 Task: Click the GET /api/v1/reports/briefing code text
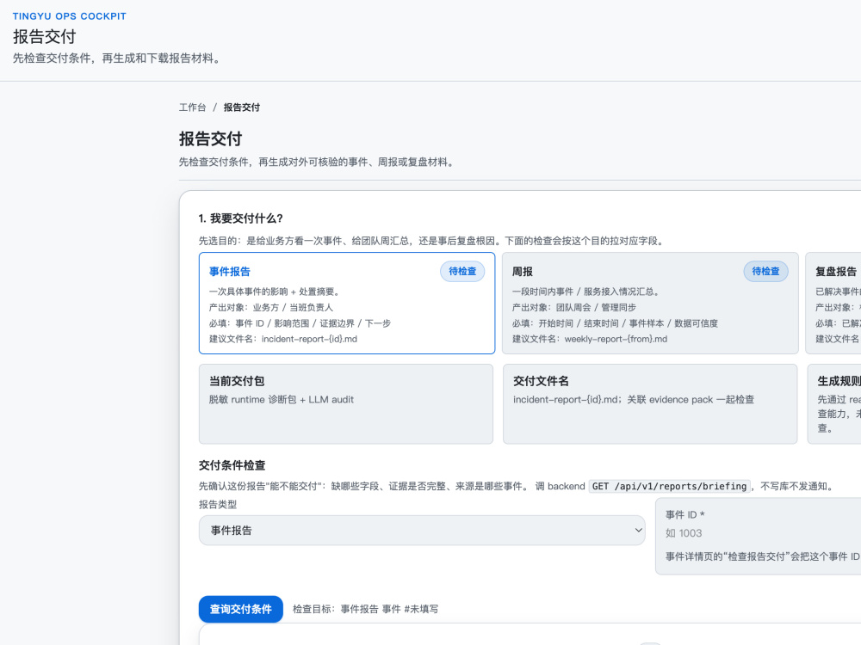(669, 487)
